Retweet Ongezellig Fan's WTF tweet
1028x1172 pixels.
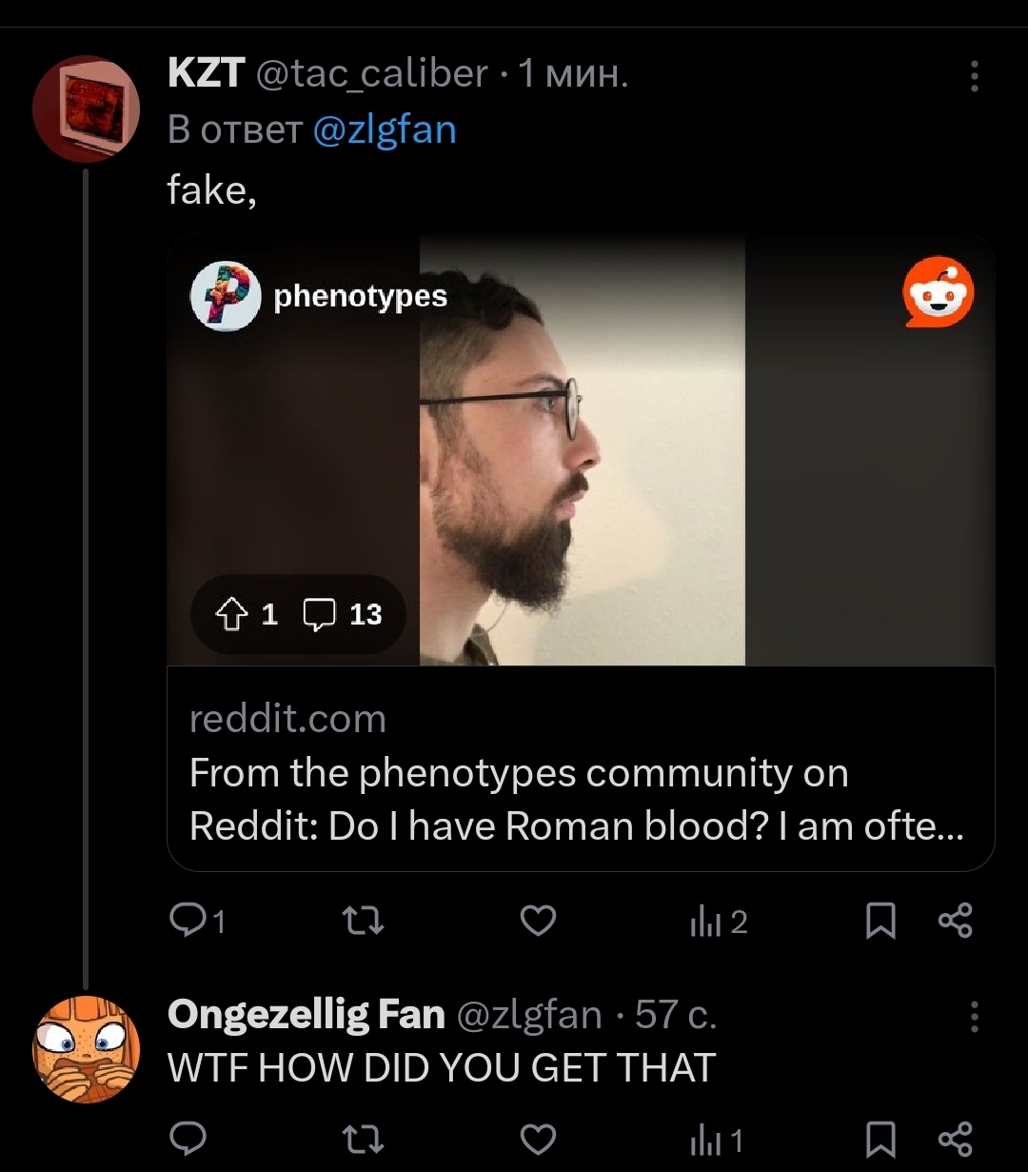(x=362, y=1138)
